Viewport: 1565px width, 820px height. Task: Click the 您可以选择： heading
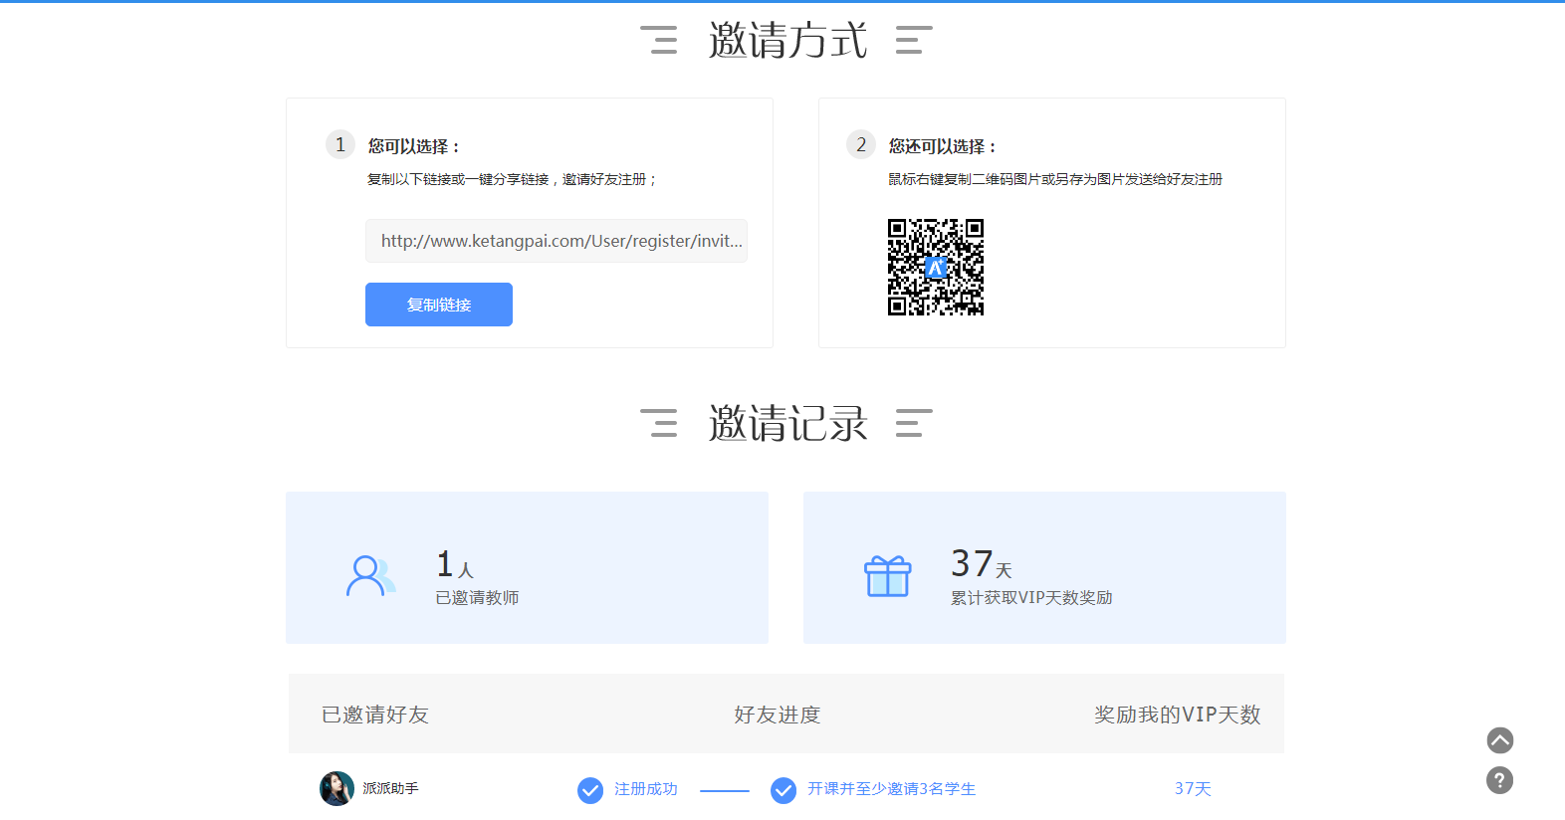click(414, 146)
